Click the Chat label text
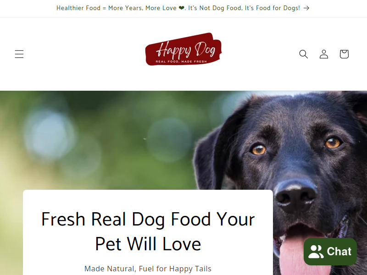Viewport: 367px width, 275px height. click(x=339, y=252)
